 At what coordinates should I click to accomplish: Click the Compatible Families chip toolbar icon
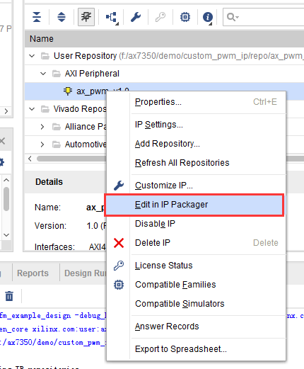tap(185, 17)
